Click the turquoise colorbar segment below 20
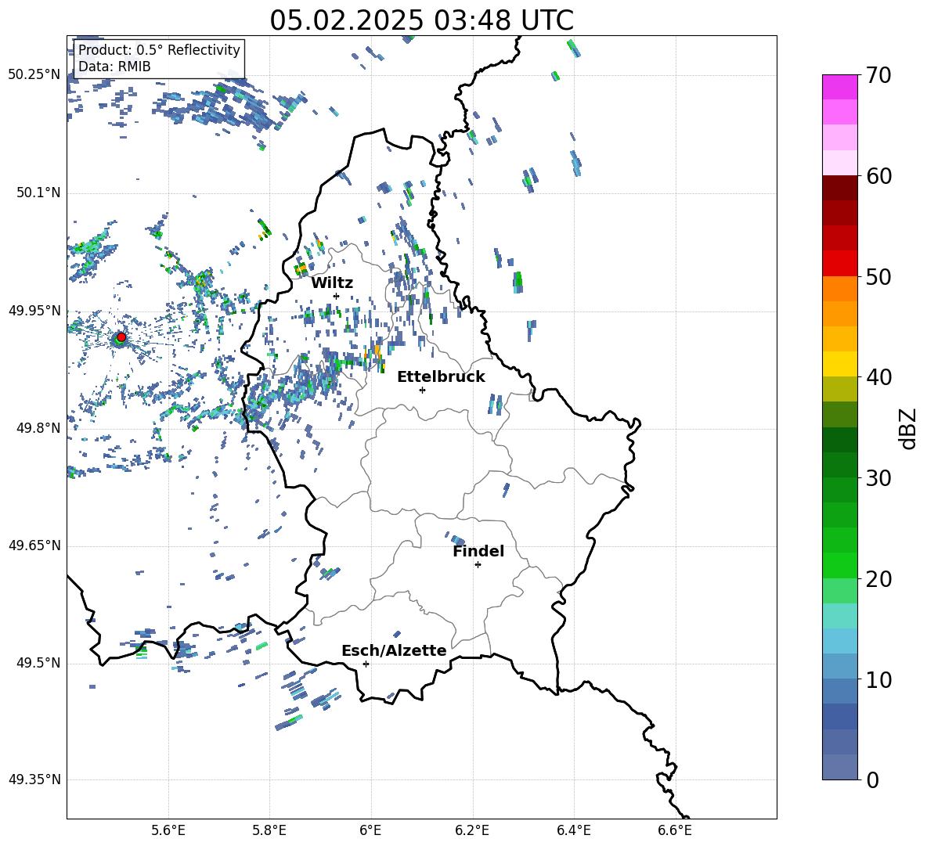The height and width of the screenshot is (846, 927). point(839,615)
